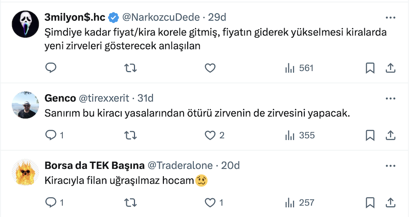Like the tweet by @NarkozcuDede

click(x=210, y=68)
